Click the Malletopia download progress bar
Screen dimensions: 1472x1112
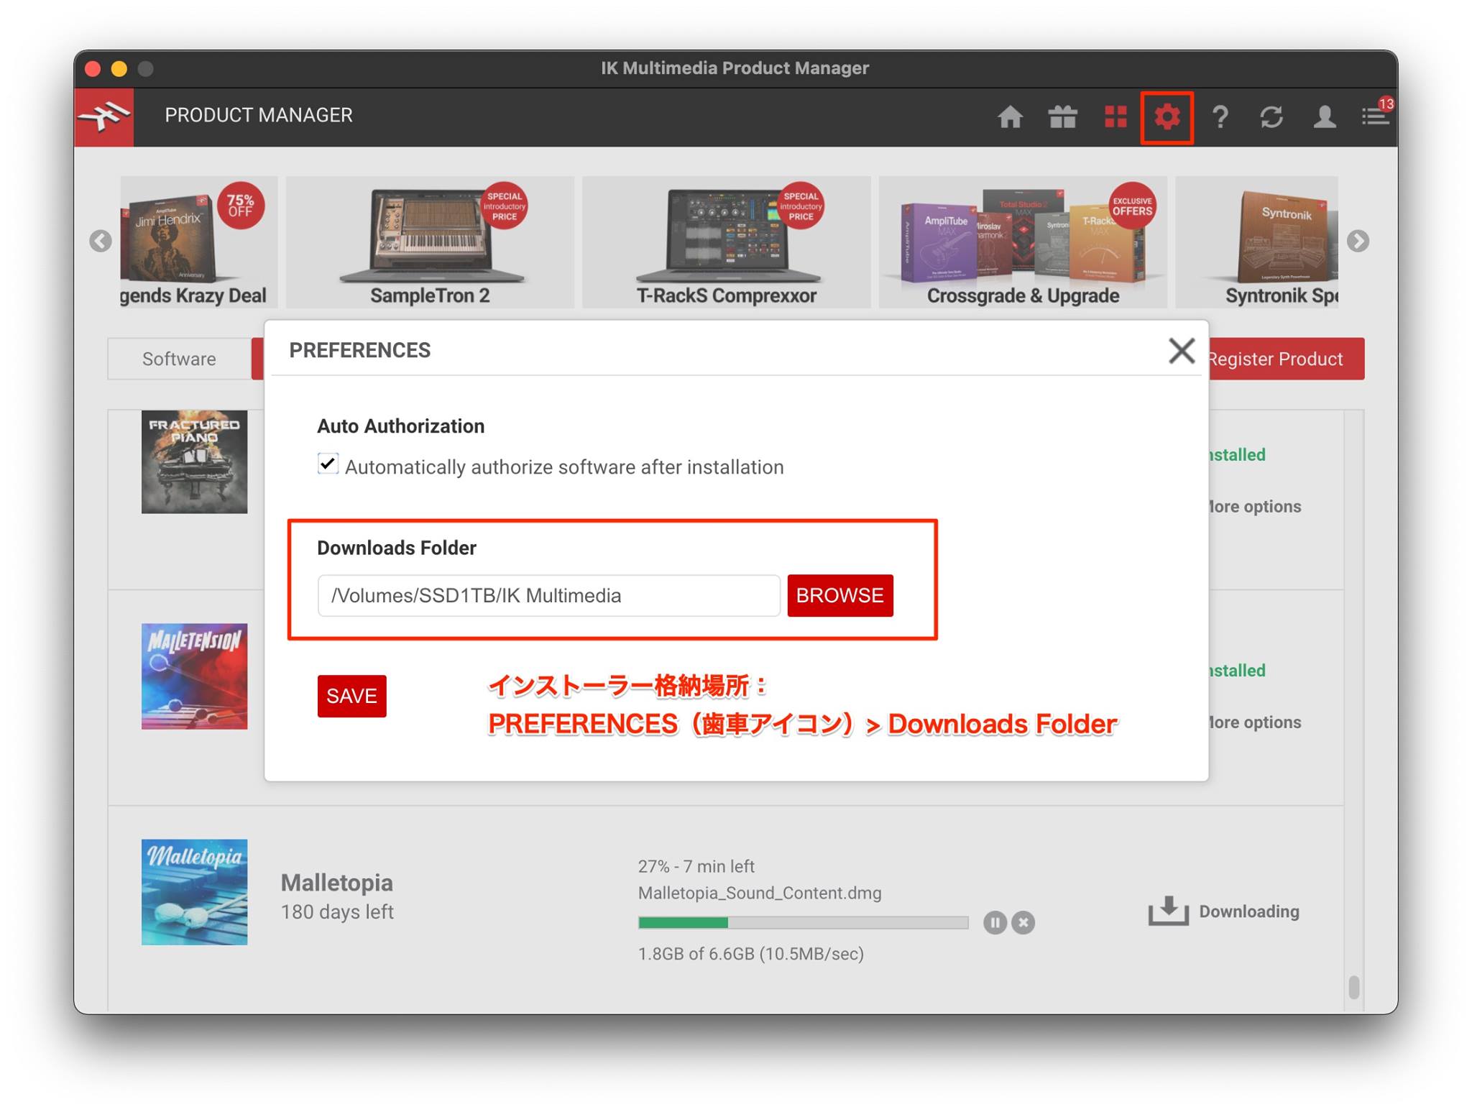pos(803,922)
